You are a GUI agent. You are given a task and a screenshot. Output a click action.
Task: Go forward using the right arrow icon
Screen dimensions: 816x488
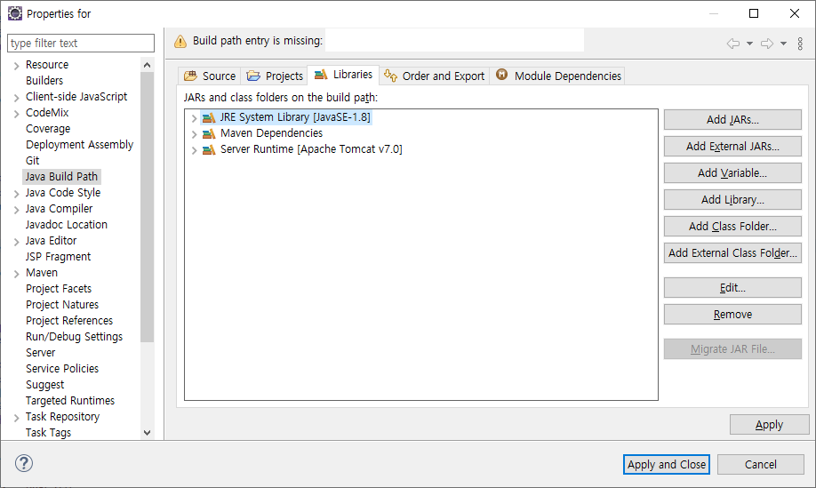pos(767,43)
